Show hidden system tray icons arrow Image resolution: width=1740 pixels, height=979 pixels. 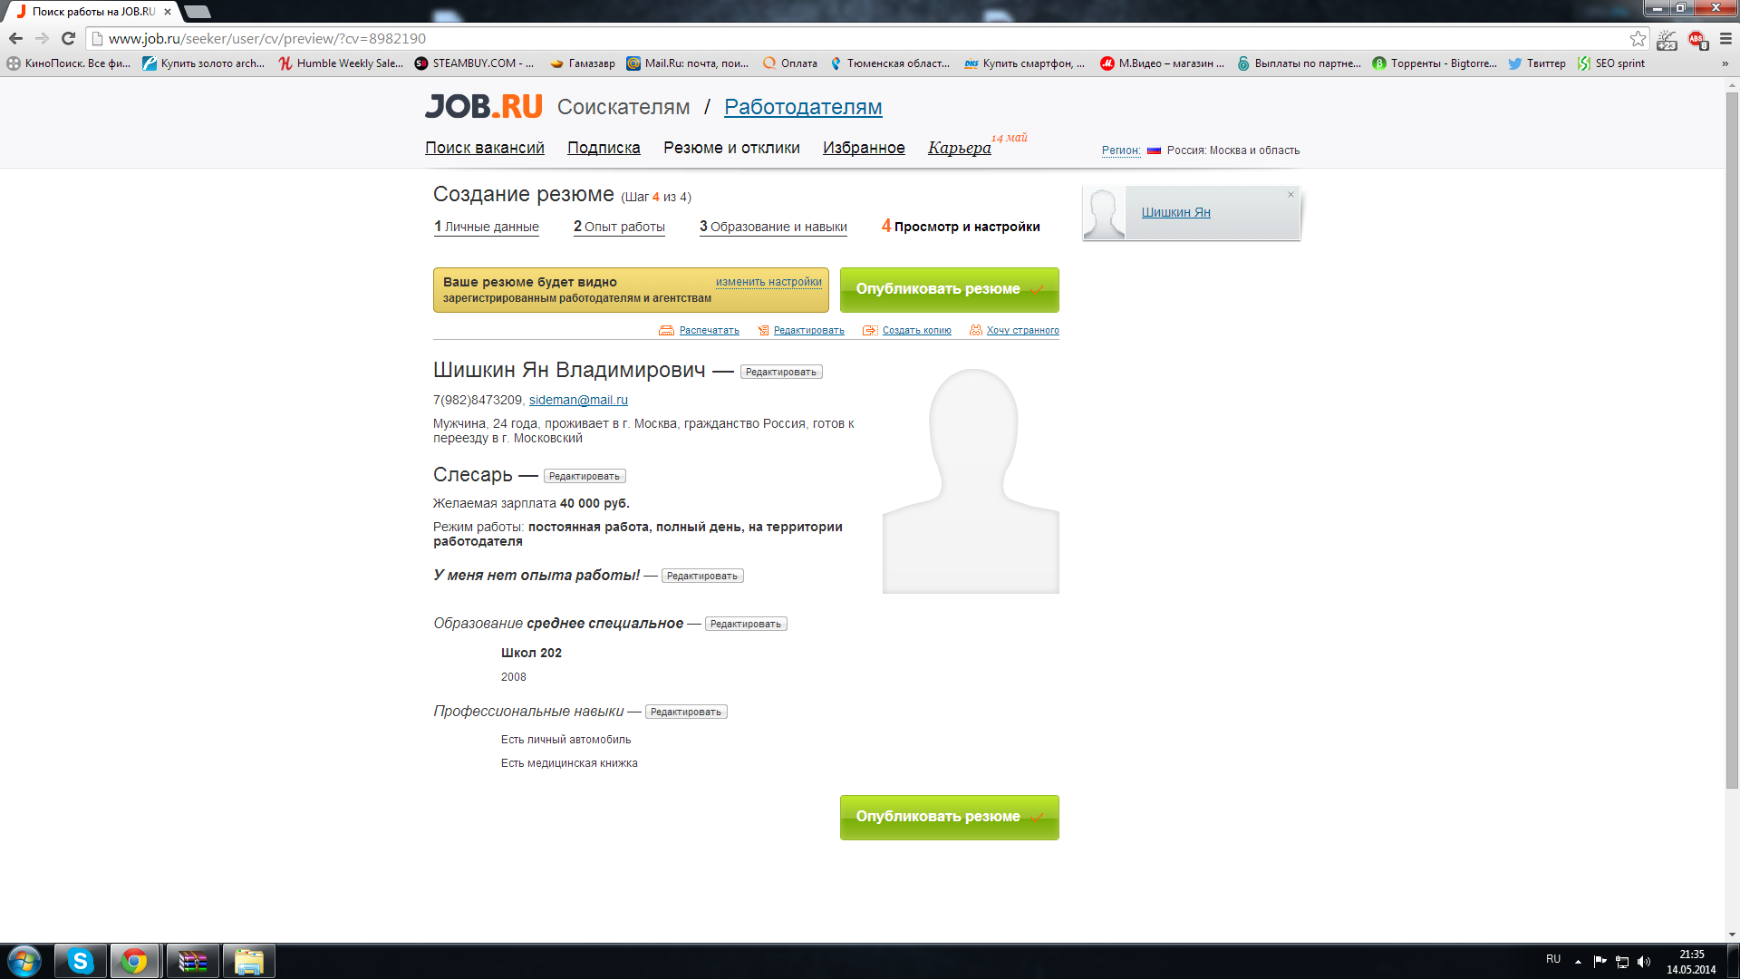(x=1578, y=961)
